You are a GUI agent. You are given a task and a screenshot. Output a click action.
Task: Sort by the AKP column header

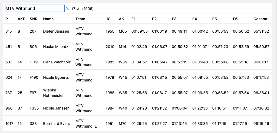click(21, 19)
